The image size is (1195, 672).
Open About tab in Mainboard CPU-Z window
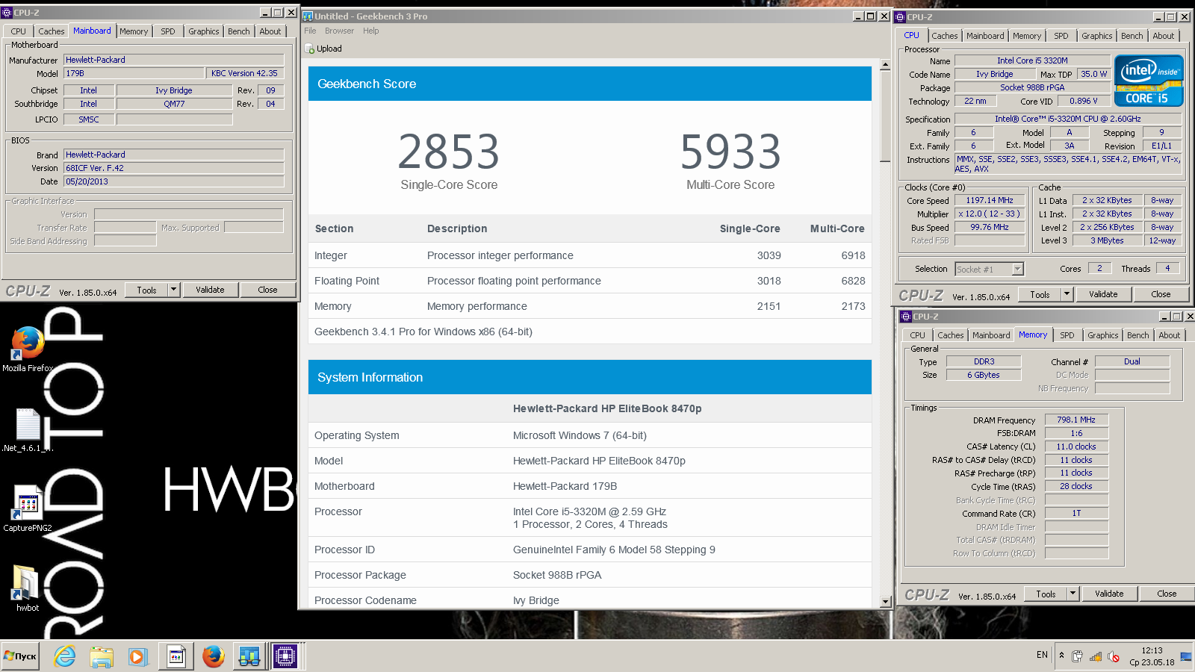tap(270, 31)
